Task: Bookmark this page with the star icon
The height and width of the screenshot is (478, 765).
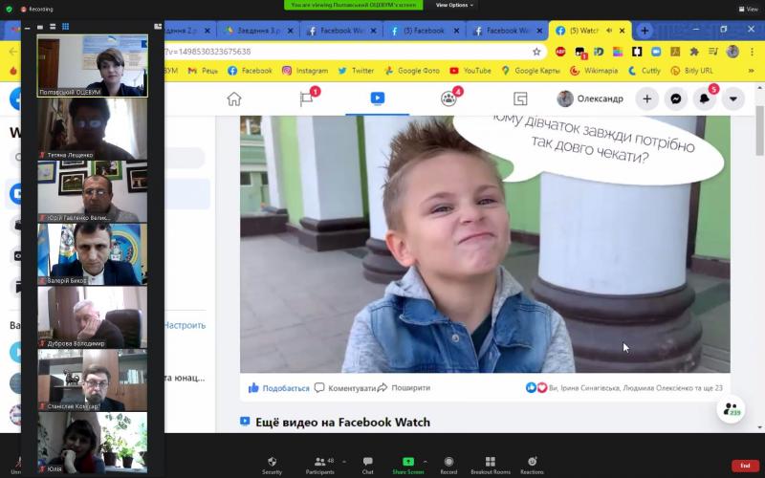Action: click(x=536, y=52)
